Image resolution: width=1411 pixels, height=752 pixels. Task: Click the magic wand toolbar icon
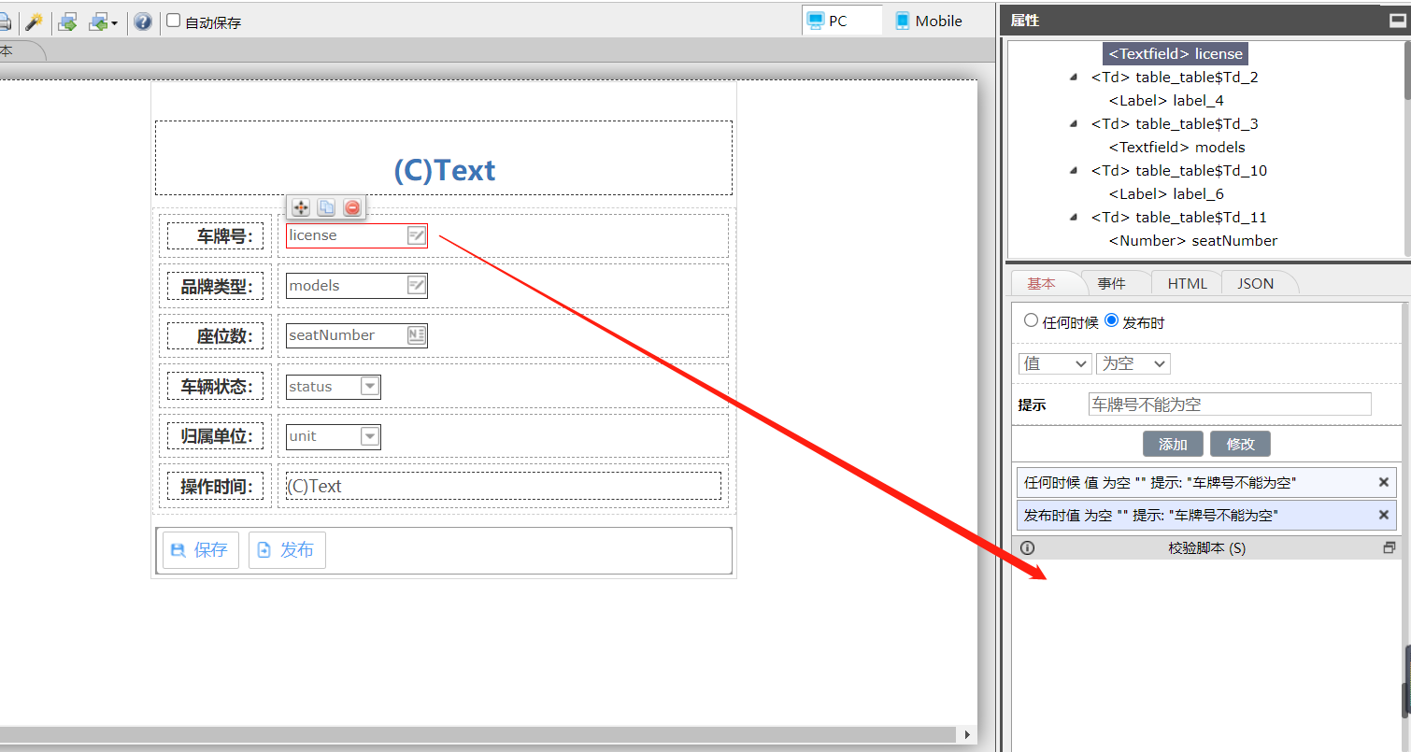click(34, 21)
